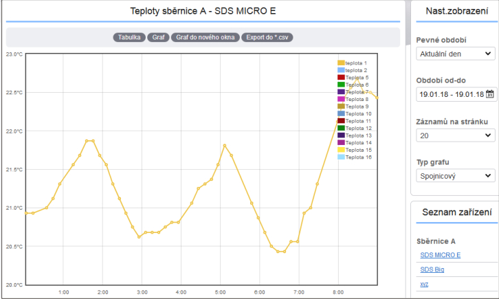Click Teplota 16 light blue legend entry
The image size is (499, 299).
point(357,157)
